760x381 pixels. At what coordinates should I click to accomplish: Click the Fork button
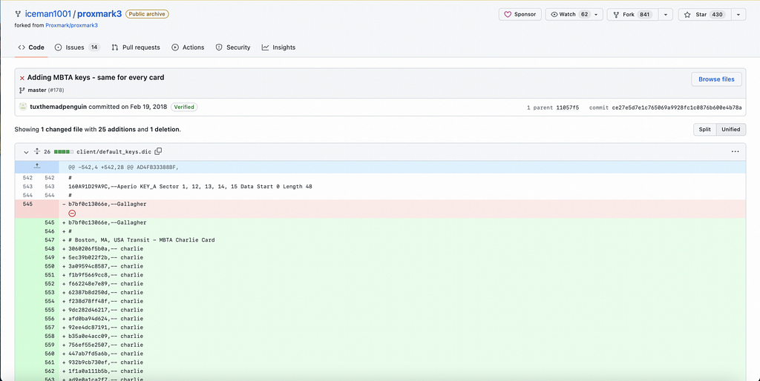coord(632,15)
